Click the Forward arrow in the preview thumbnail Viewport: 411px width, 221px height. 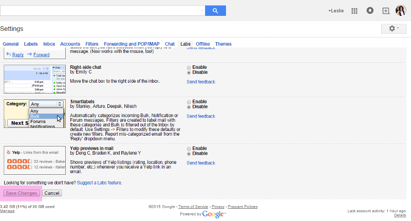(x=29, y=54)
